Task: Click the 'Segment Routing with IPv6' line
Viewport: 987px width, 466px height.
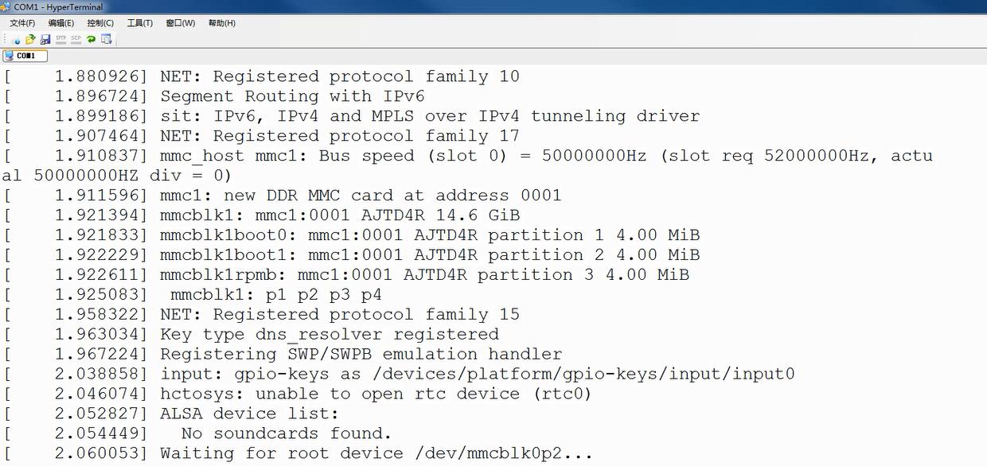Action: coord(292,96)
